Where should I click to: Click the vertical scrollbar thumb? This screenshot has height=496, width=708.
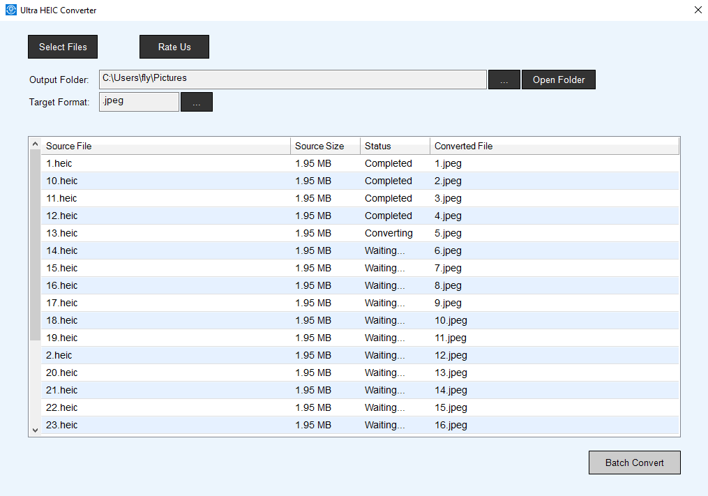tap(35, 245)
